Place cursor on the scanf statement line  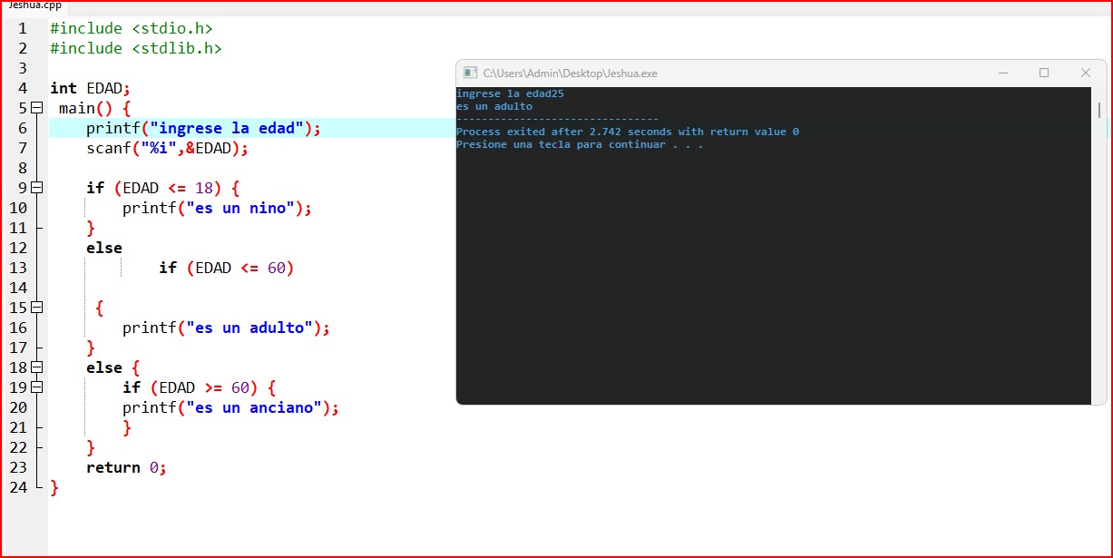coord(167,148)
